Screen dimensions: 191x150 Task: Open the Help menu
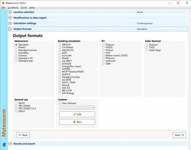pos(32,8)
